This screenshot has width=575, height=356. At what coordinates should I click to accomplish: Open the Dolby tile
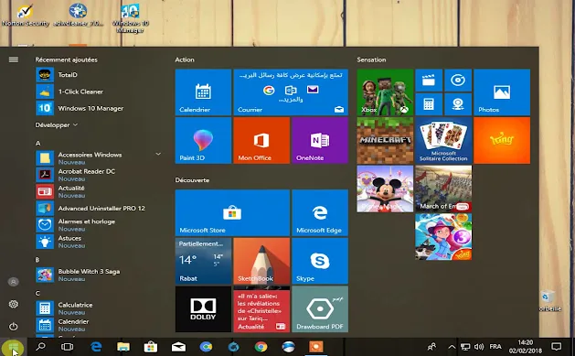(x=203, y=309)
